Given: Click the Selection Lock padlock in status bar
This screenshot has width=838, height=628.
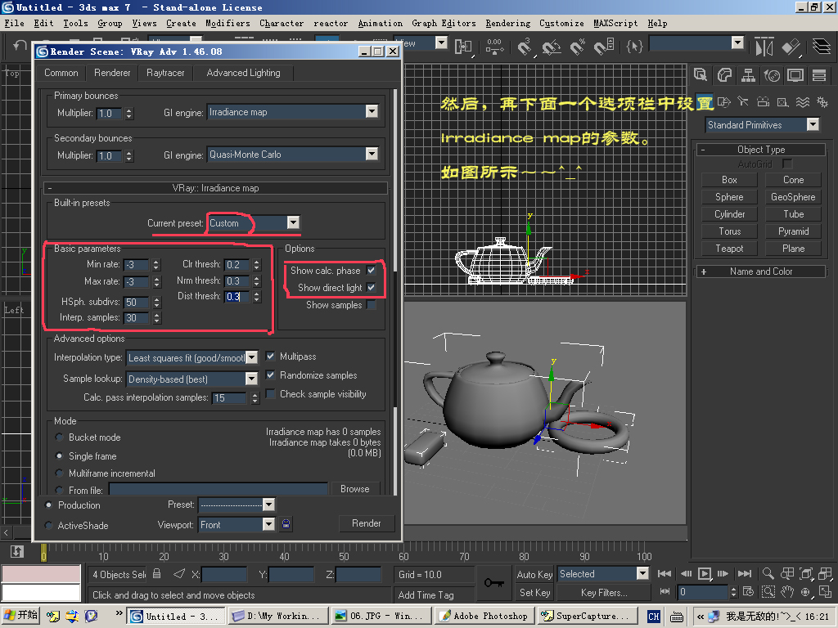Looking at the screenshot, I should click(x=156, y=574).
